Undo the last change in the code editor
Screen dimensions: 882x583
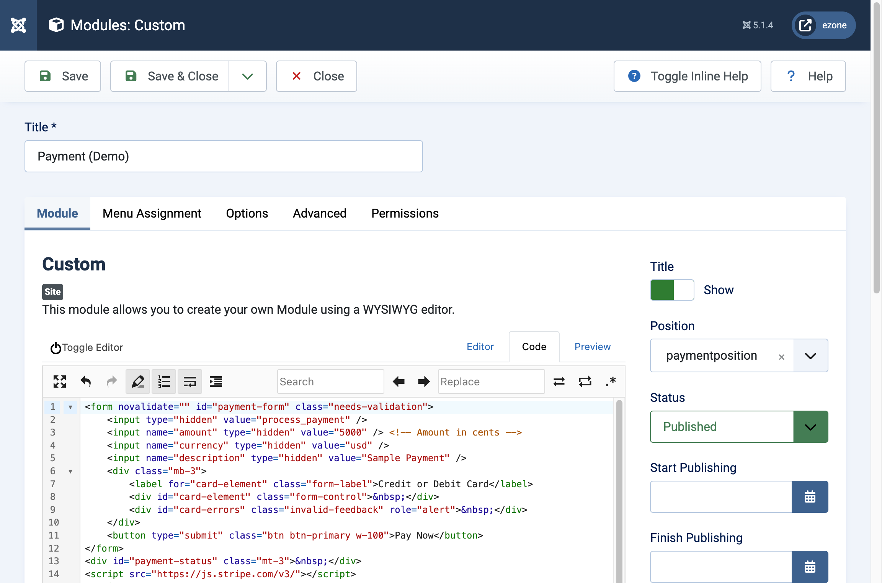coord(86,382)
